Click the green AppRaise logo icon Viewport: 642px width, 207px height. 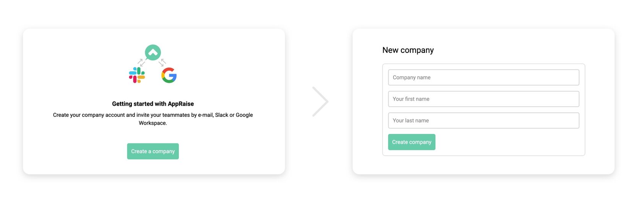click(153, 53)
